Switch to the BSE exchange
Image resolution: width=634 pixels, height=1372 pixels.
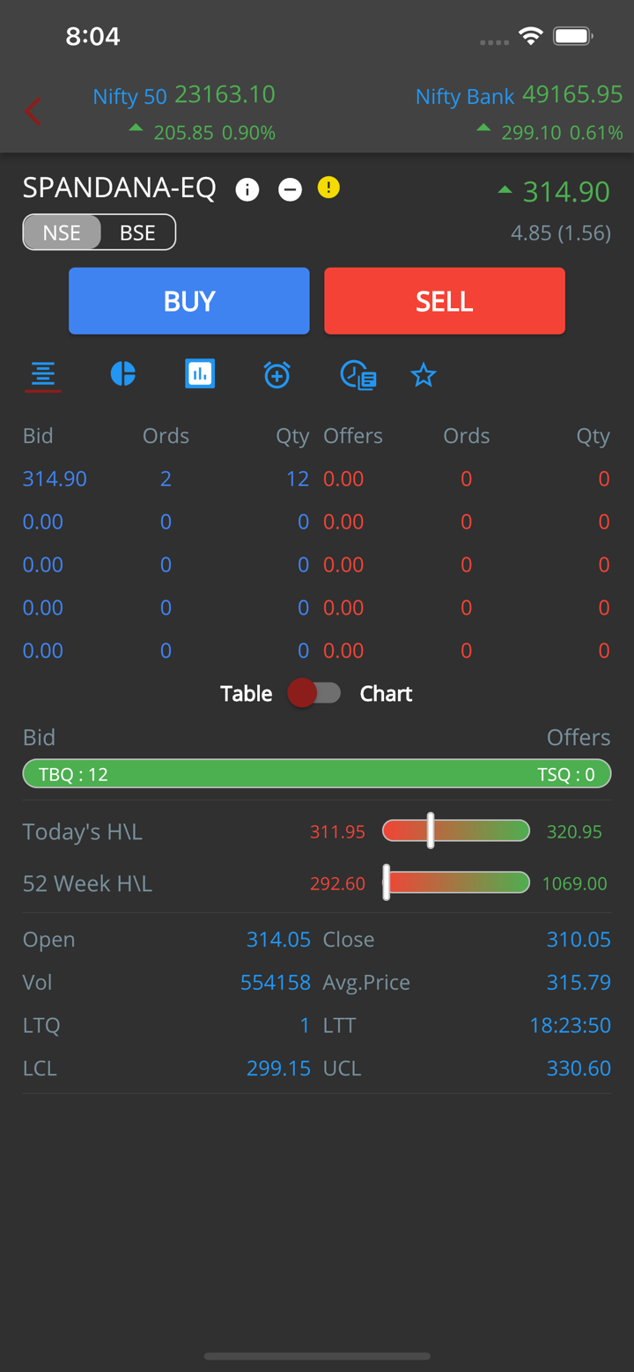(137, 232)
